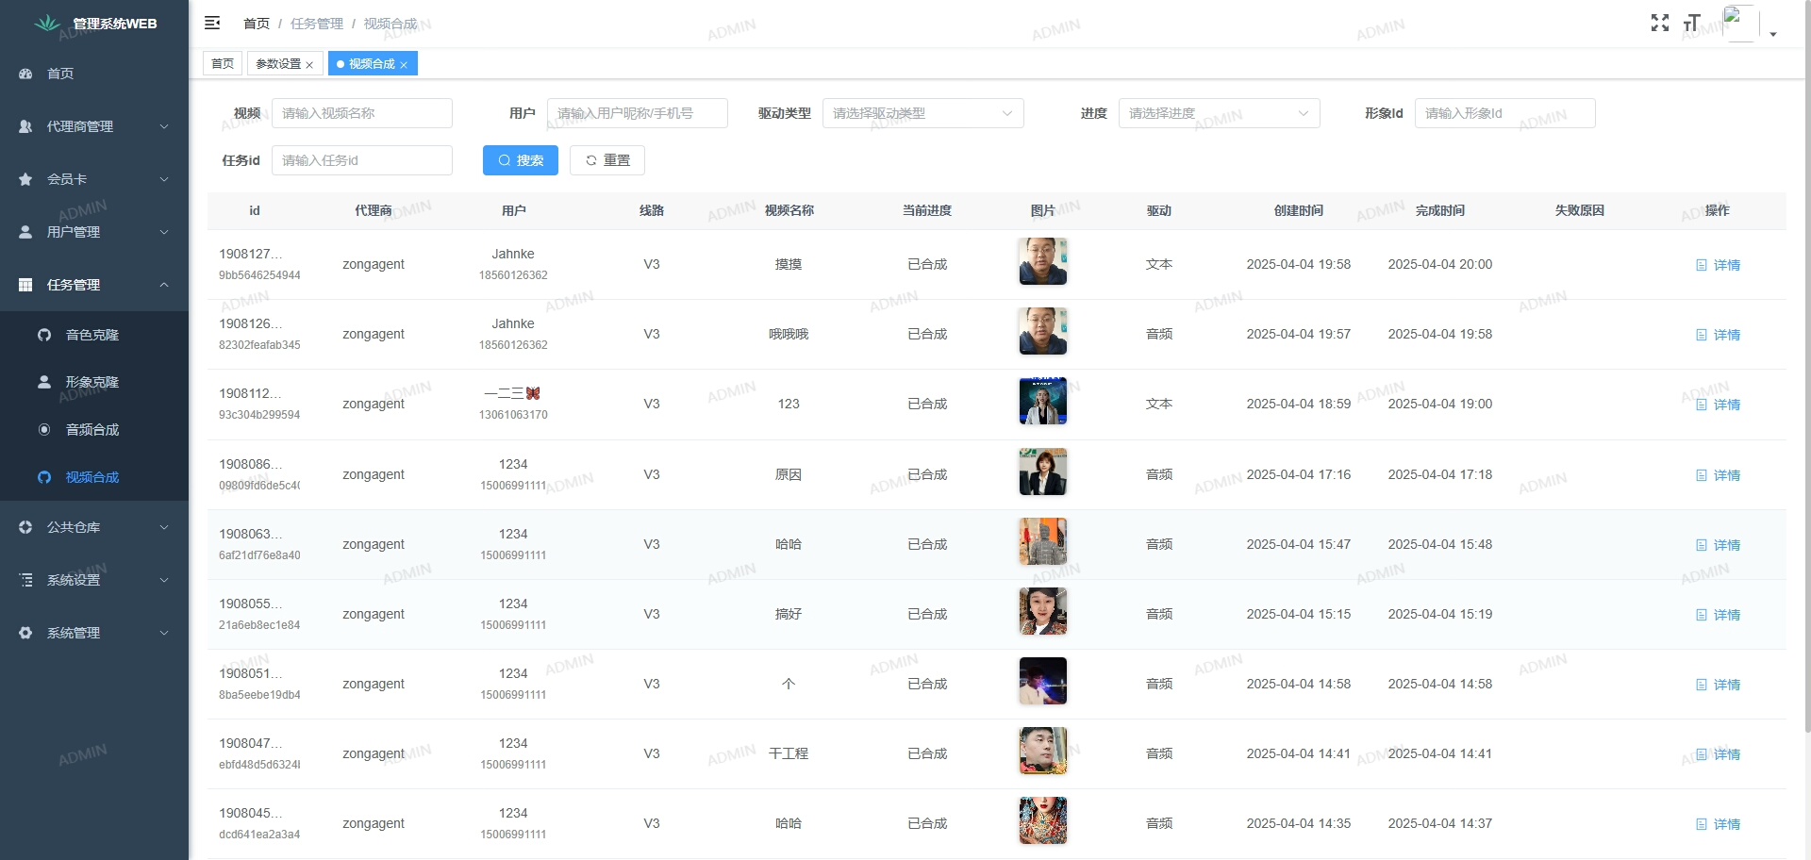
Task: View 详情 for video named 摸摸
Action: click(1719, 265)
